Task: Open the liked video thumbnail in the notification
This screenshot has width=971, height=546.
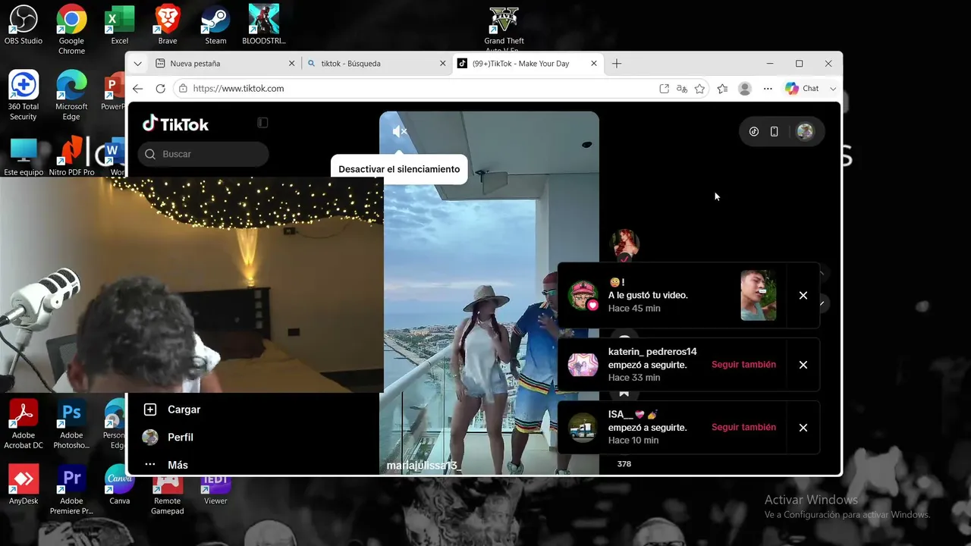Action: (759, 296)
